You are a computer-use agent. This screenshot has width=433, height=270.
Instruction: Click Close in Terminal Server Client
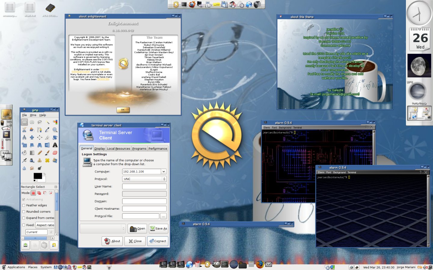[135, 241]
